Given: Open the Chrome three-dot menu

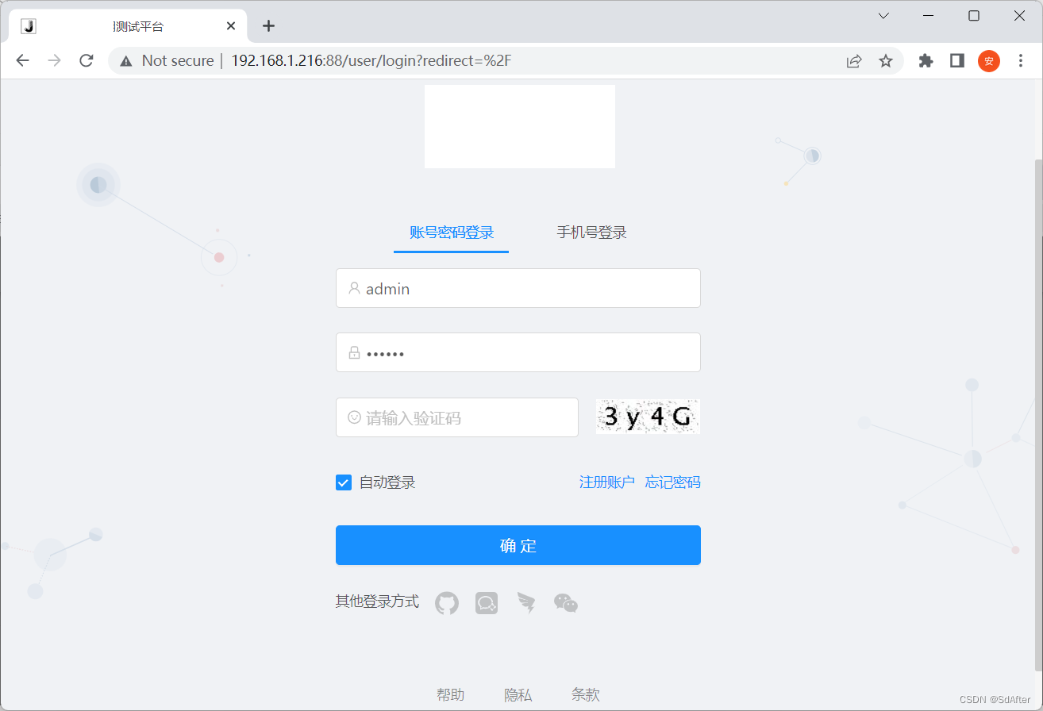Looking at the screenshot, I should [1021, 60].
